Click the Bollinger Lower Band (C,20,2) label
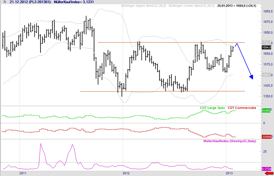The width and height of the screenshot is (274, 176). click(191, 6)
